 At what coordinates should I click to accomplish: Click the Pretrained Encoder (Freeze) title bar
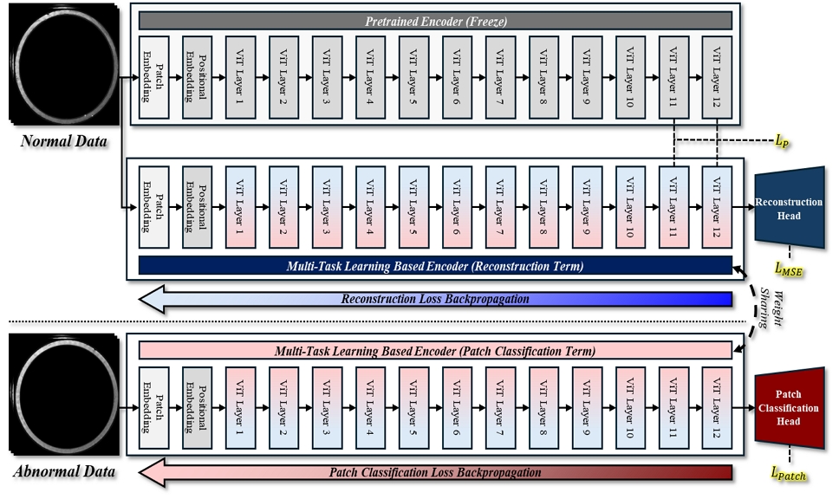[436, 20]
